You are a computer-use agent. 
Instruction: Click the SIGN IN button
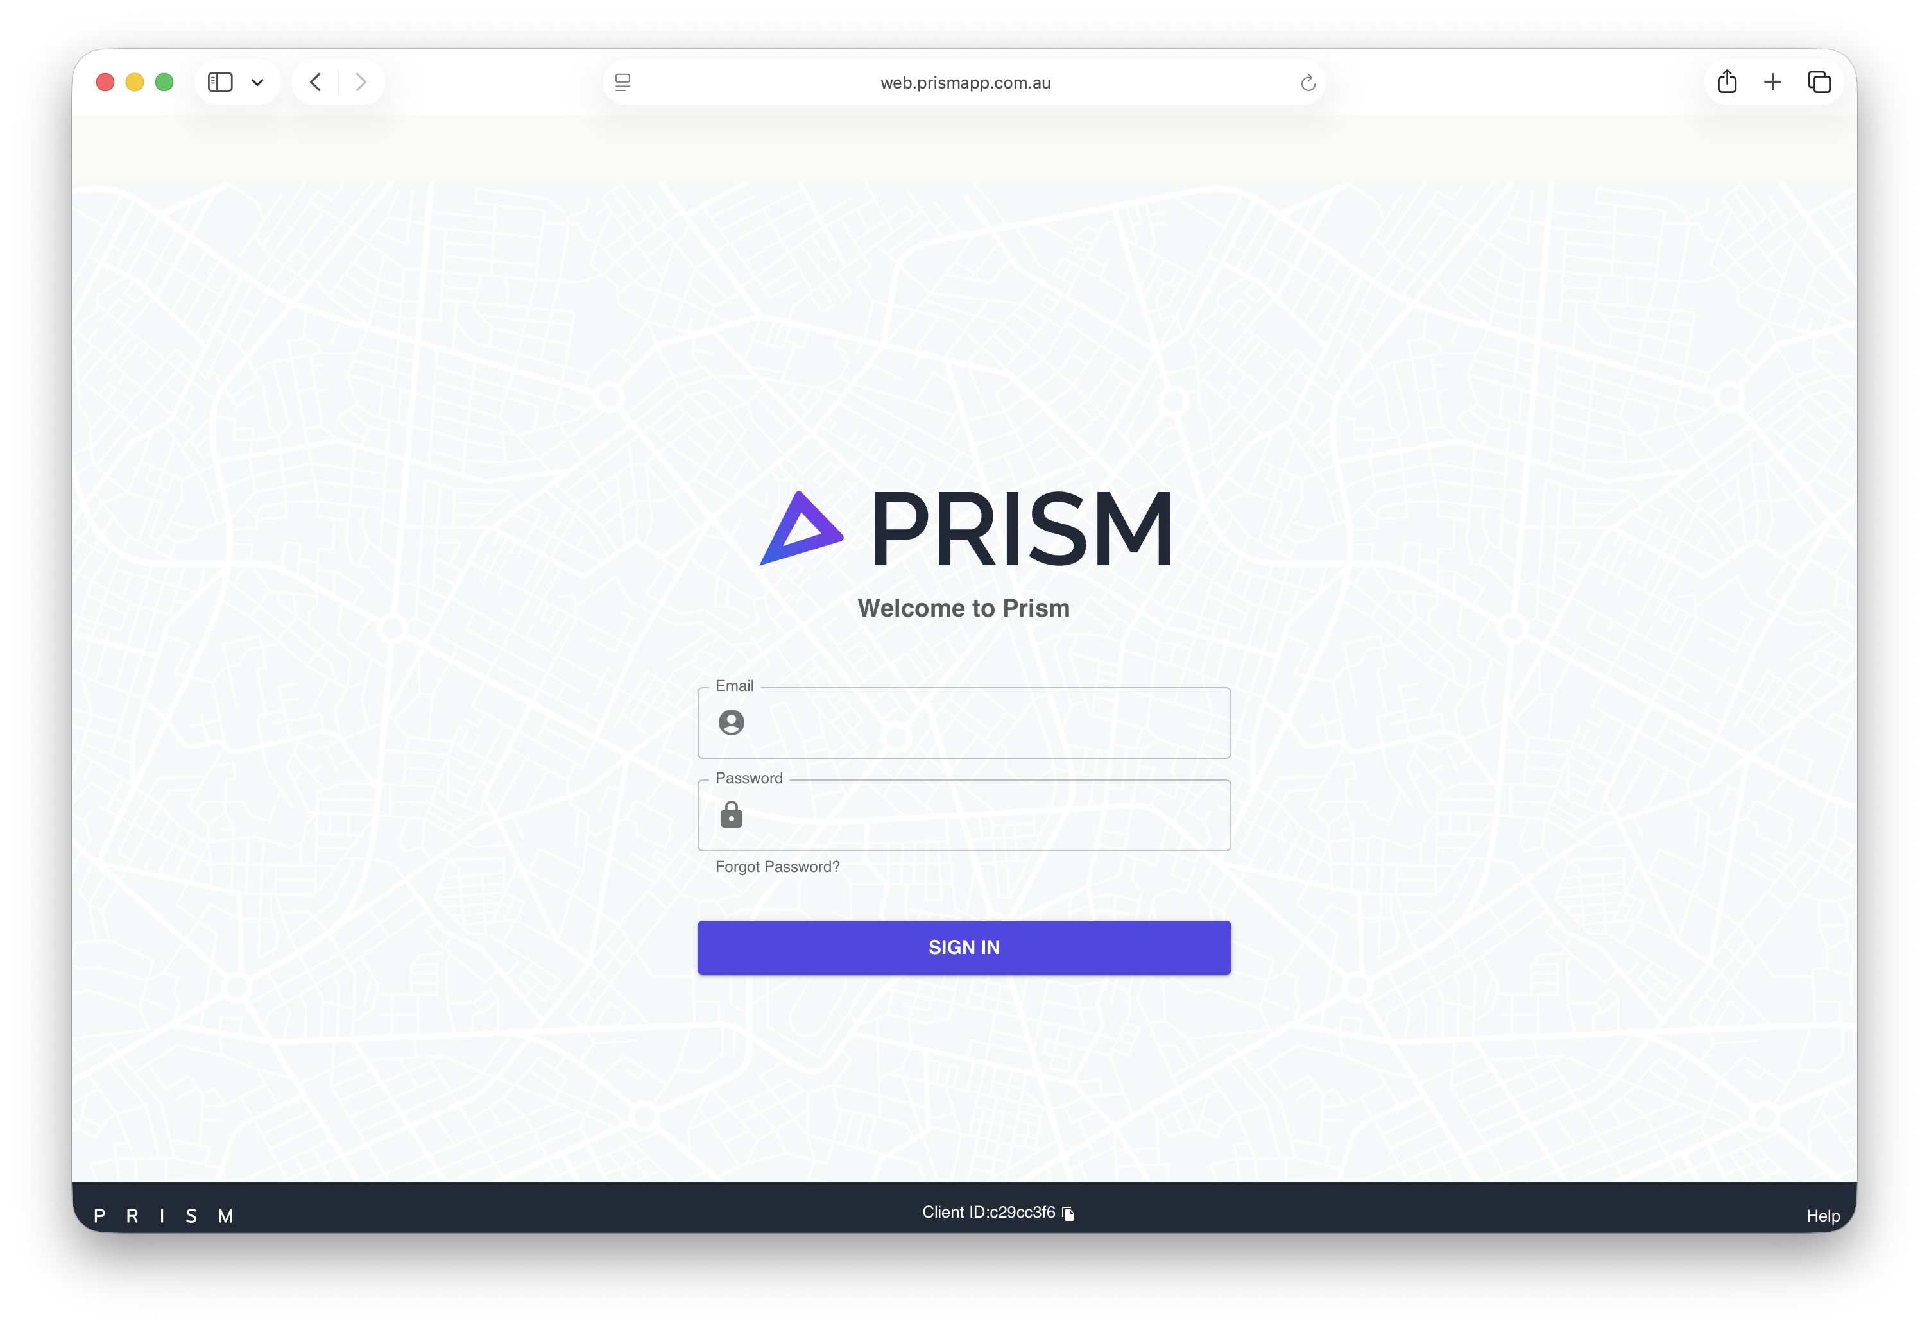(964, 946)
